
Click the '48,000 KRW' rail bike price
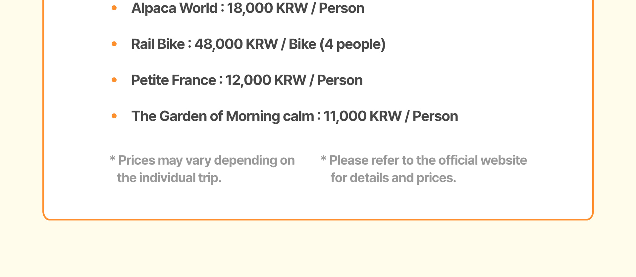[x=236, y=44]
